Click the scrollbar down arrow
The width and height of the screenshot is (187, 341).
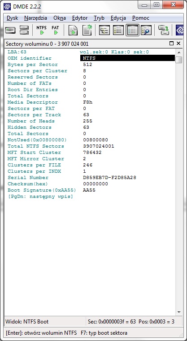[x=179, y=312]
